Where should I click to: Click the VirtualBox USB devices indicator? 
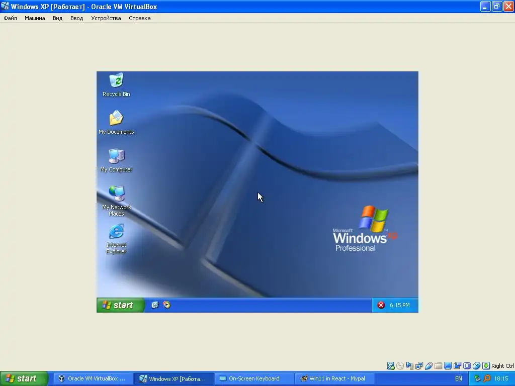click(428, 366)
